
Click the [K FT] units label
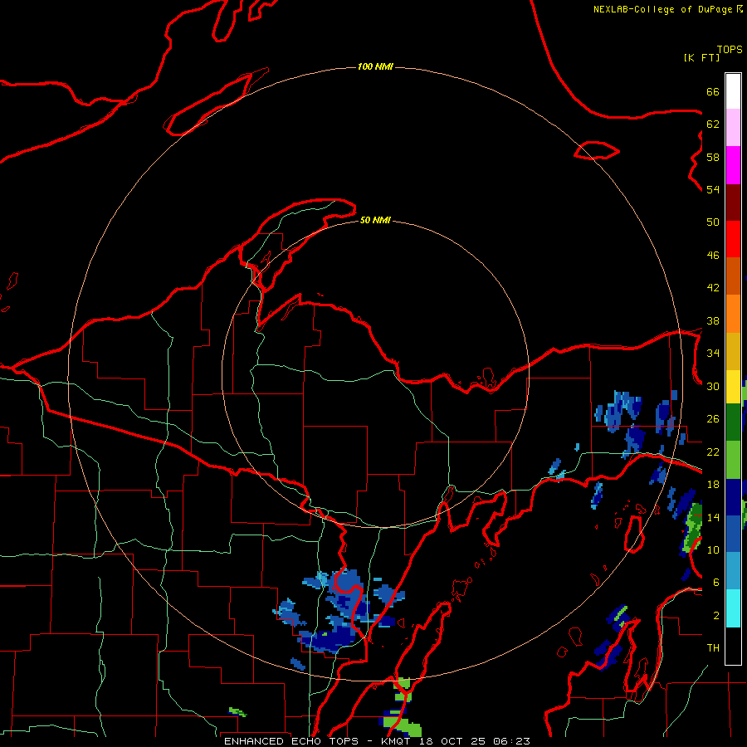point(701,57)
